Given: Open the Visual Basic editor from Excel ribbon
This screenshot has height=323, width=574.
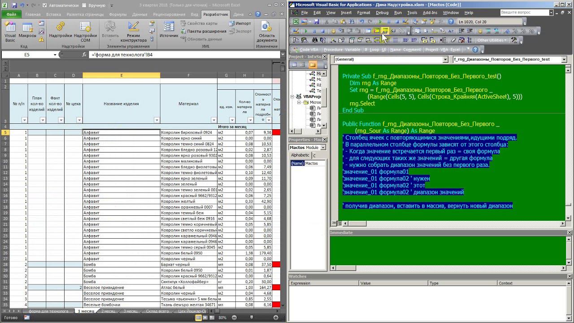Looking at the screenshot, I should (x=10, y=31).
